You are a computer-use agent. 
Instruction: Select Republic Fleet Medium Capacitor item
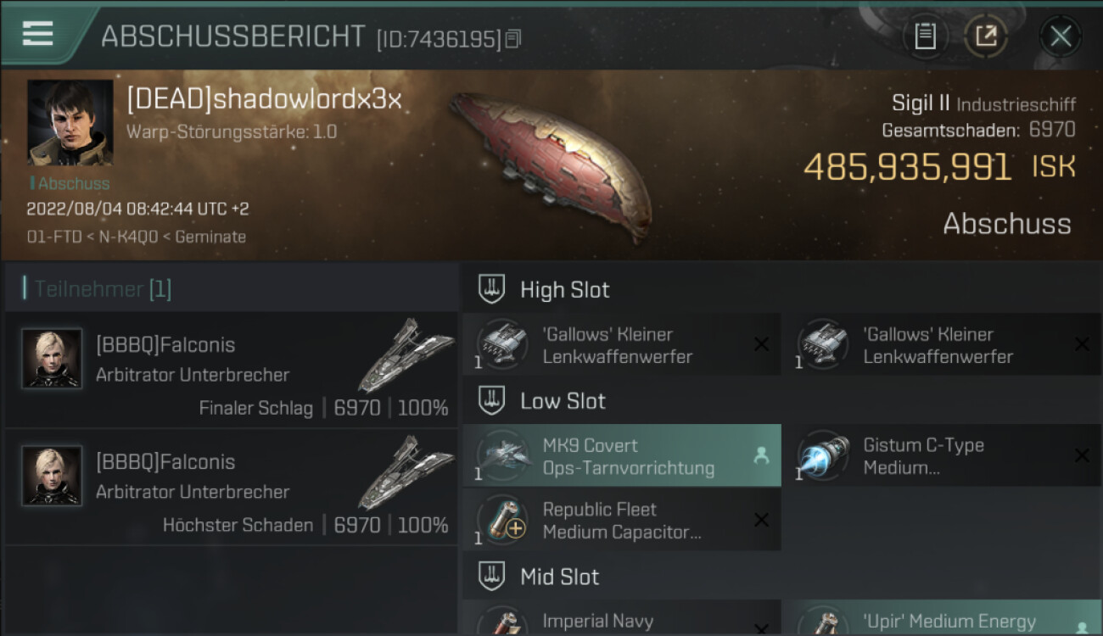pos(622,520)
